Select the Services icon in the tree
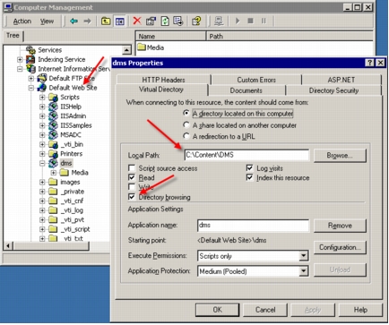 (31, 50)
